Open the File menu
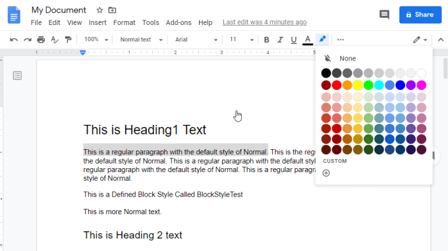This screenshot has width=448, height=251. click(x=36, y=22)
